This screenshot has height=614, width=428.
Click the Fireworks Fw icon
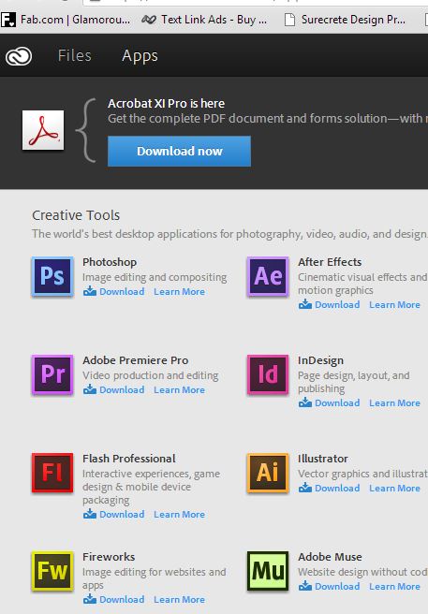coord(52,571)
